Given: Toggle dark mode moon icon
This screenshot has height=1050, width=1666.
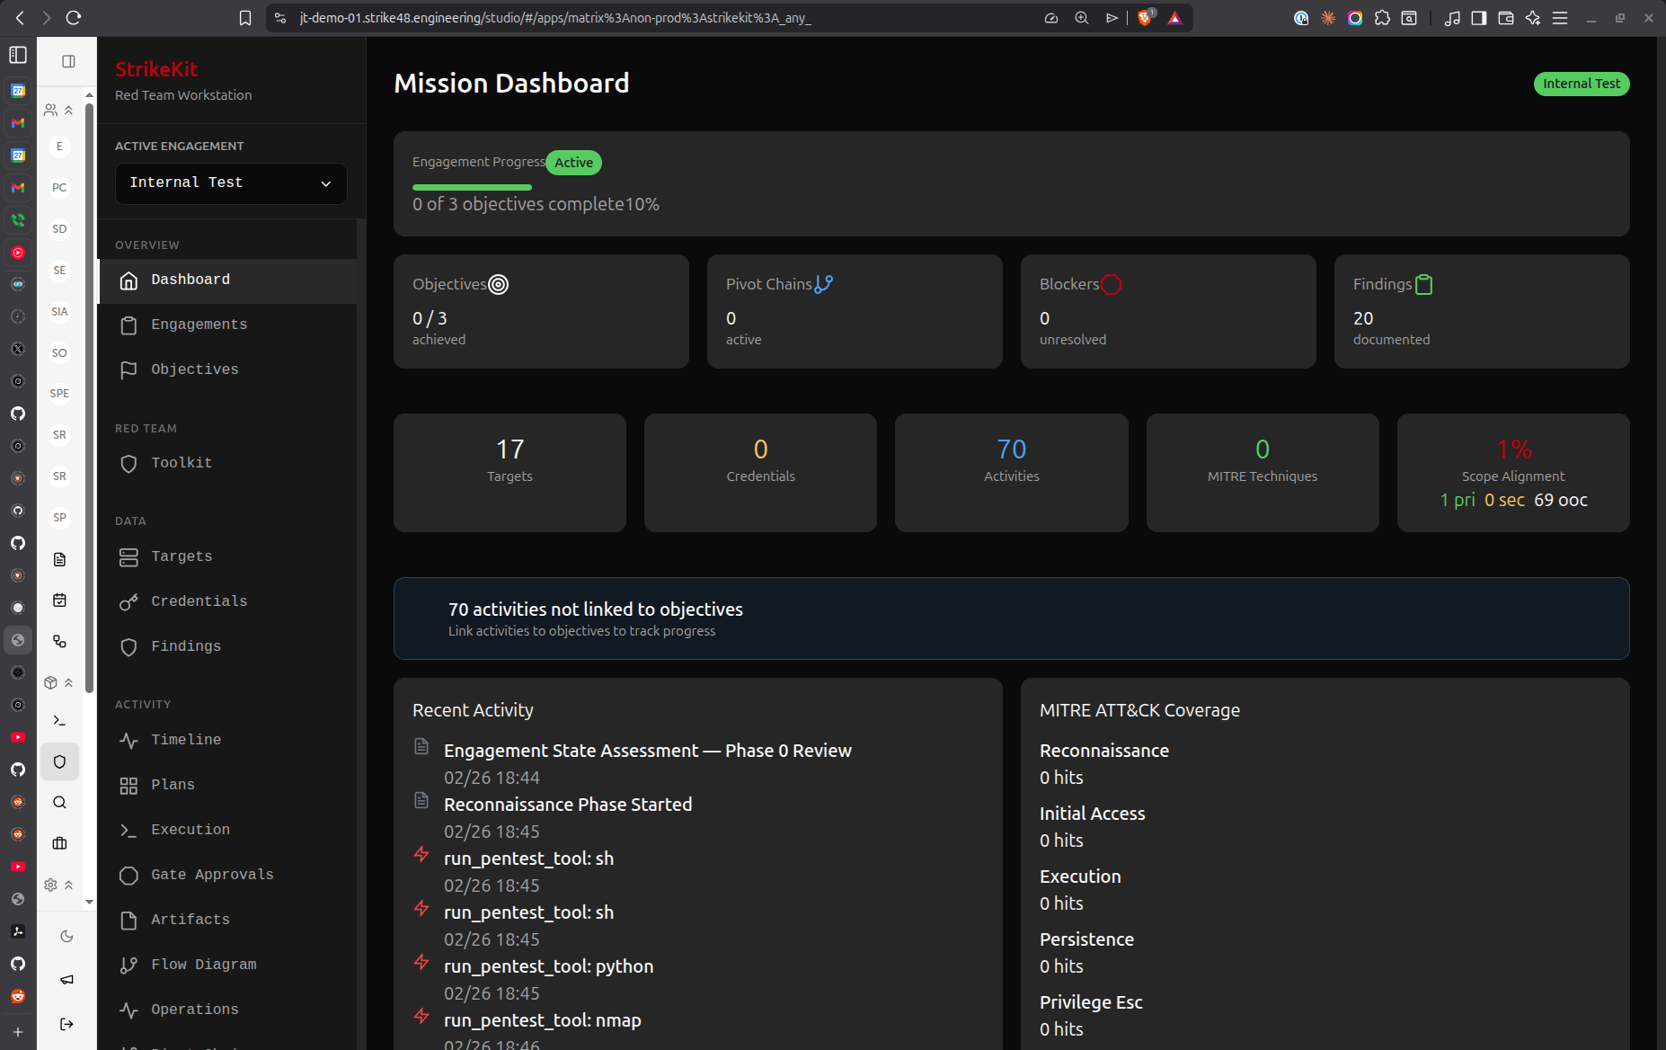Looking at the screenshot, I should tap(66, 937).
